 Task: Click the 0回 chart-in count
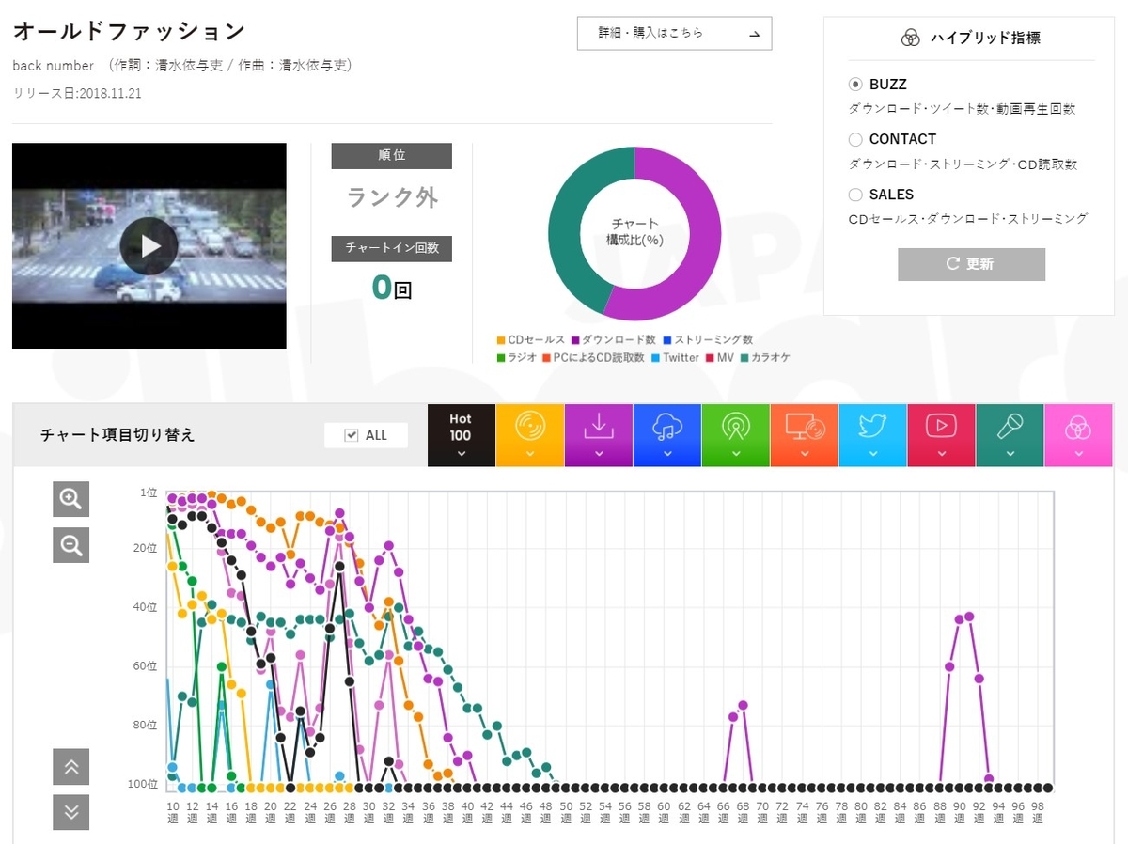point(392,287)
